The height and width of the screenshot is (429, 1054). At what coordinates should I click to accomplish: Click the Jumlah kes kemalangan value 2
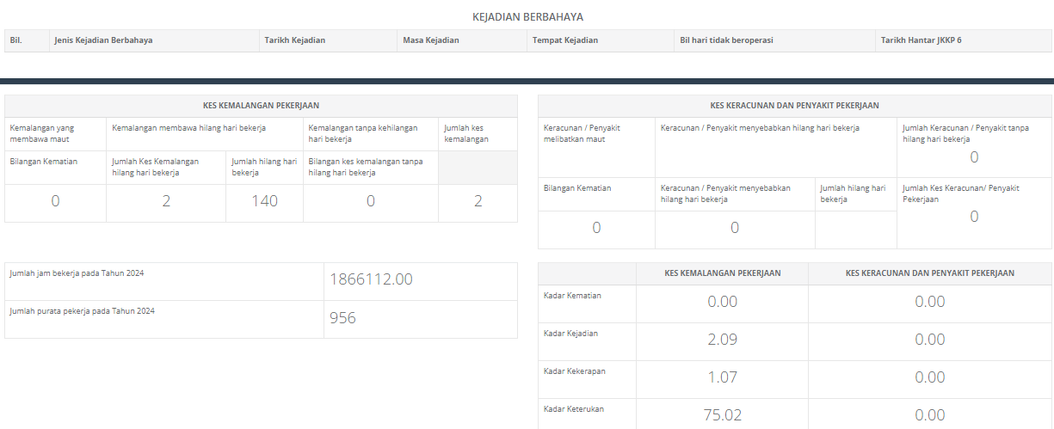pyautogui.click(x=478, y=201)
